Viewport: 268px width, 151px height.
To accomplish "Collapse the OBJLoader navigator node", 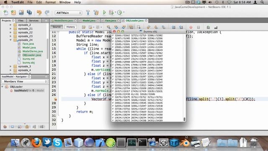I will coord(3,87).
